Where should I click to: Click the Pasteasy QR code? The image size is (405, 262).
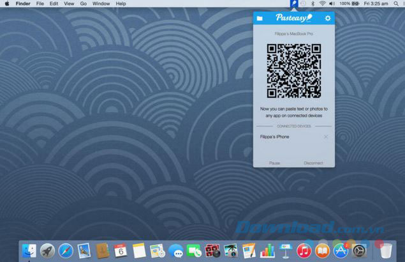click(x=294, y=71)
